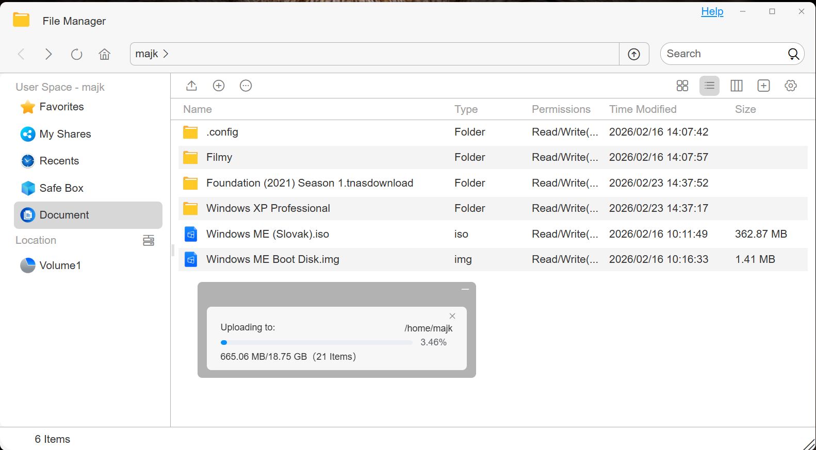Click into the Search field

pyautogui.click(x=722, y=54)
